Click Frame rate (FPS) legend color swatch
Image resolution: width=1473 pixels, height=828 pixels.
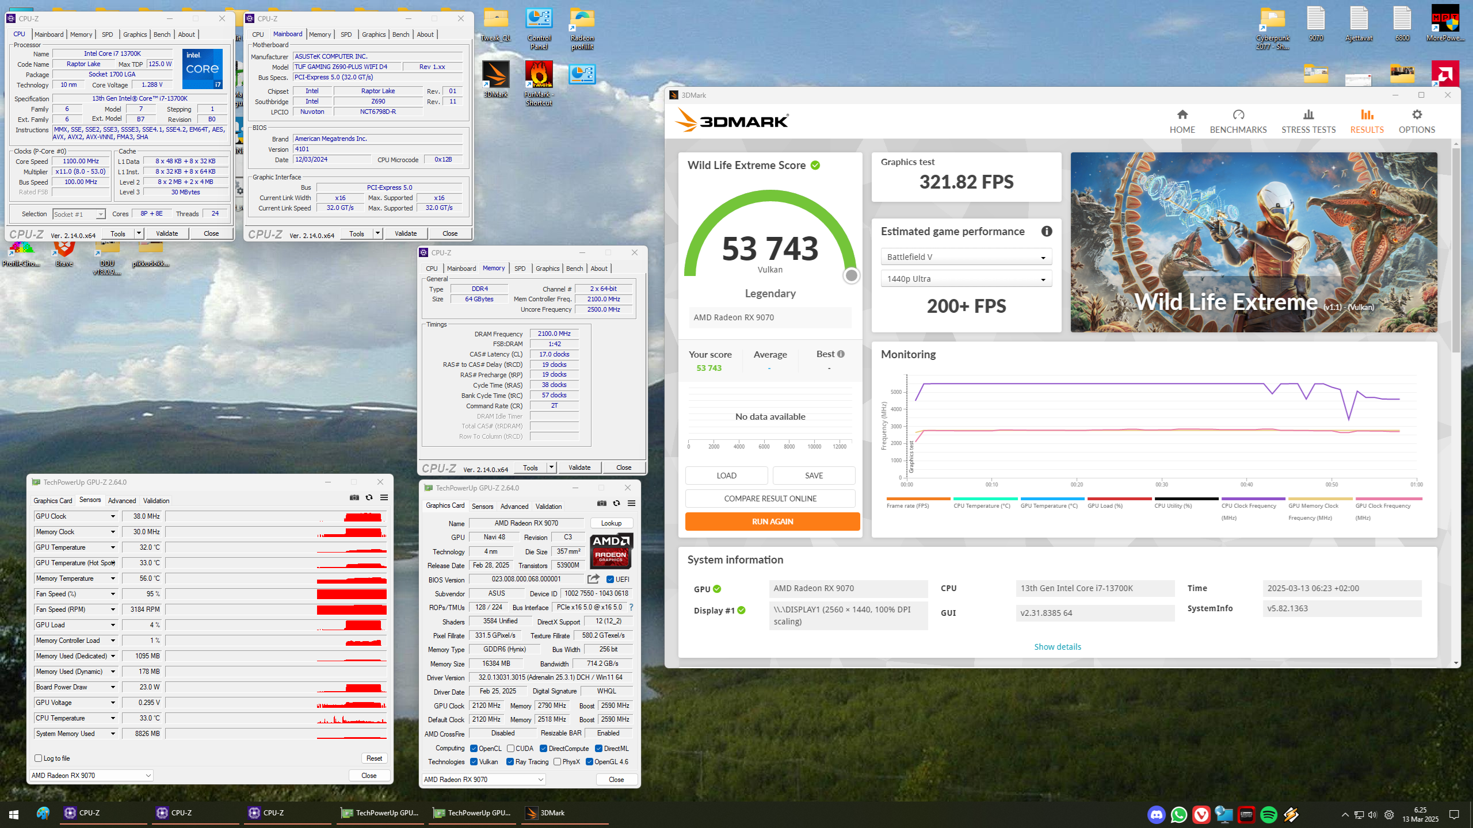(918, 499)
